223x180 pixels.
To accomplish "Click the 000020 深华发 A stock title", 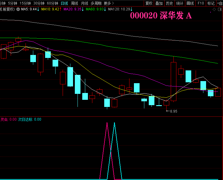I will (161, 15).
